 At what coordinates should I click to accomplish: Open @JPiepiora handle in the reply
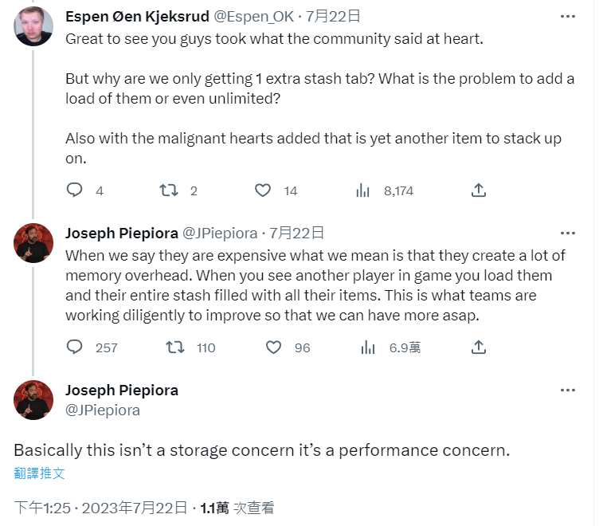[x=220, y=234]
